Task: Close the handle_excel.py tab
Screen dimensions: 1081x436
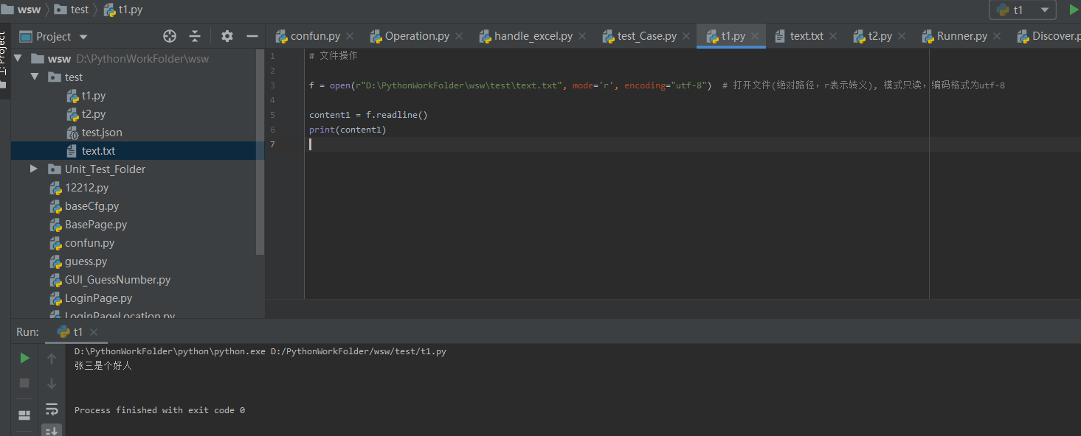Action: tap(582, 36)
